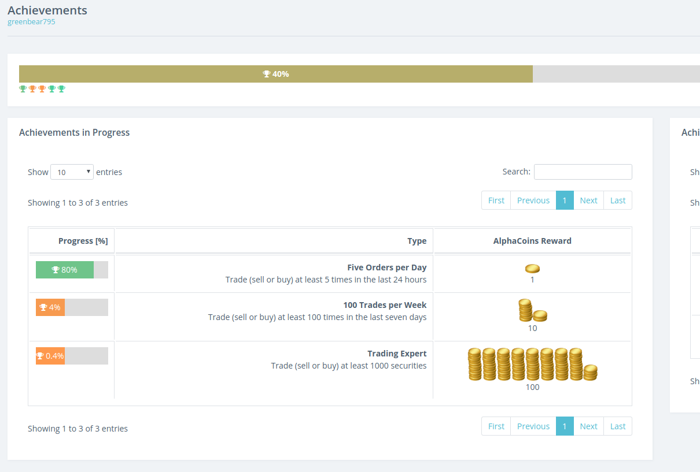
Task: Click the trophy icon in the 80% progress bar
Action: pyautogui.click(x=56, y=270)
